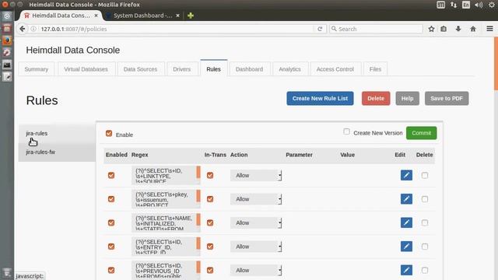This screenshot has height=280, width=498.
Task: Open the Dashboard tab
Action: (249, 69)
